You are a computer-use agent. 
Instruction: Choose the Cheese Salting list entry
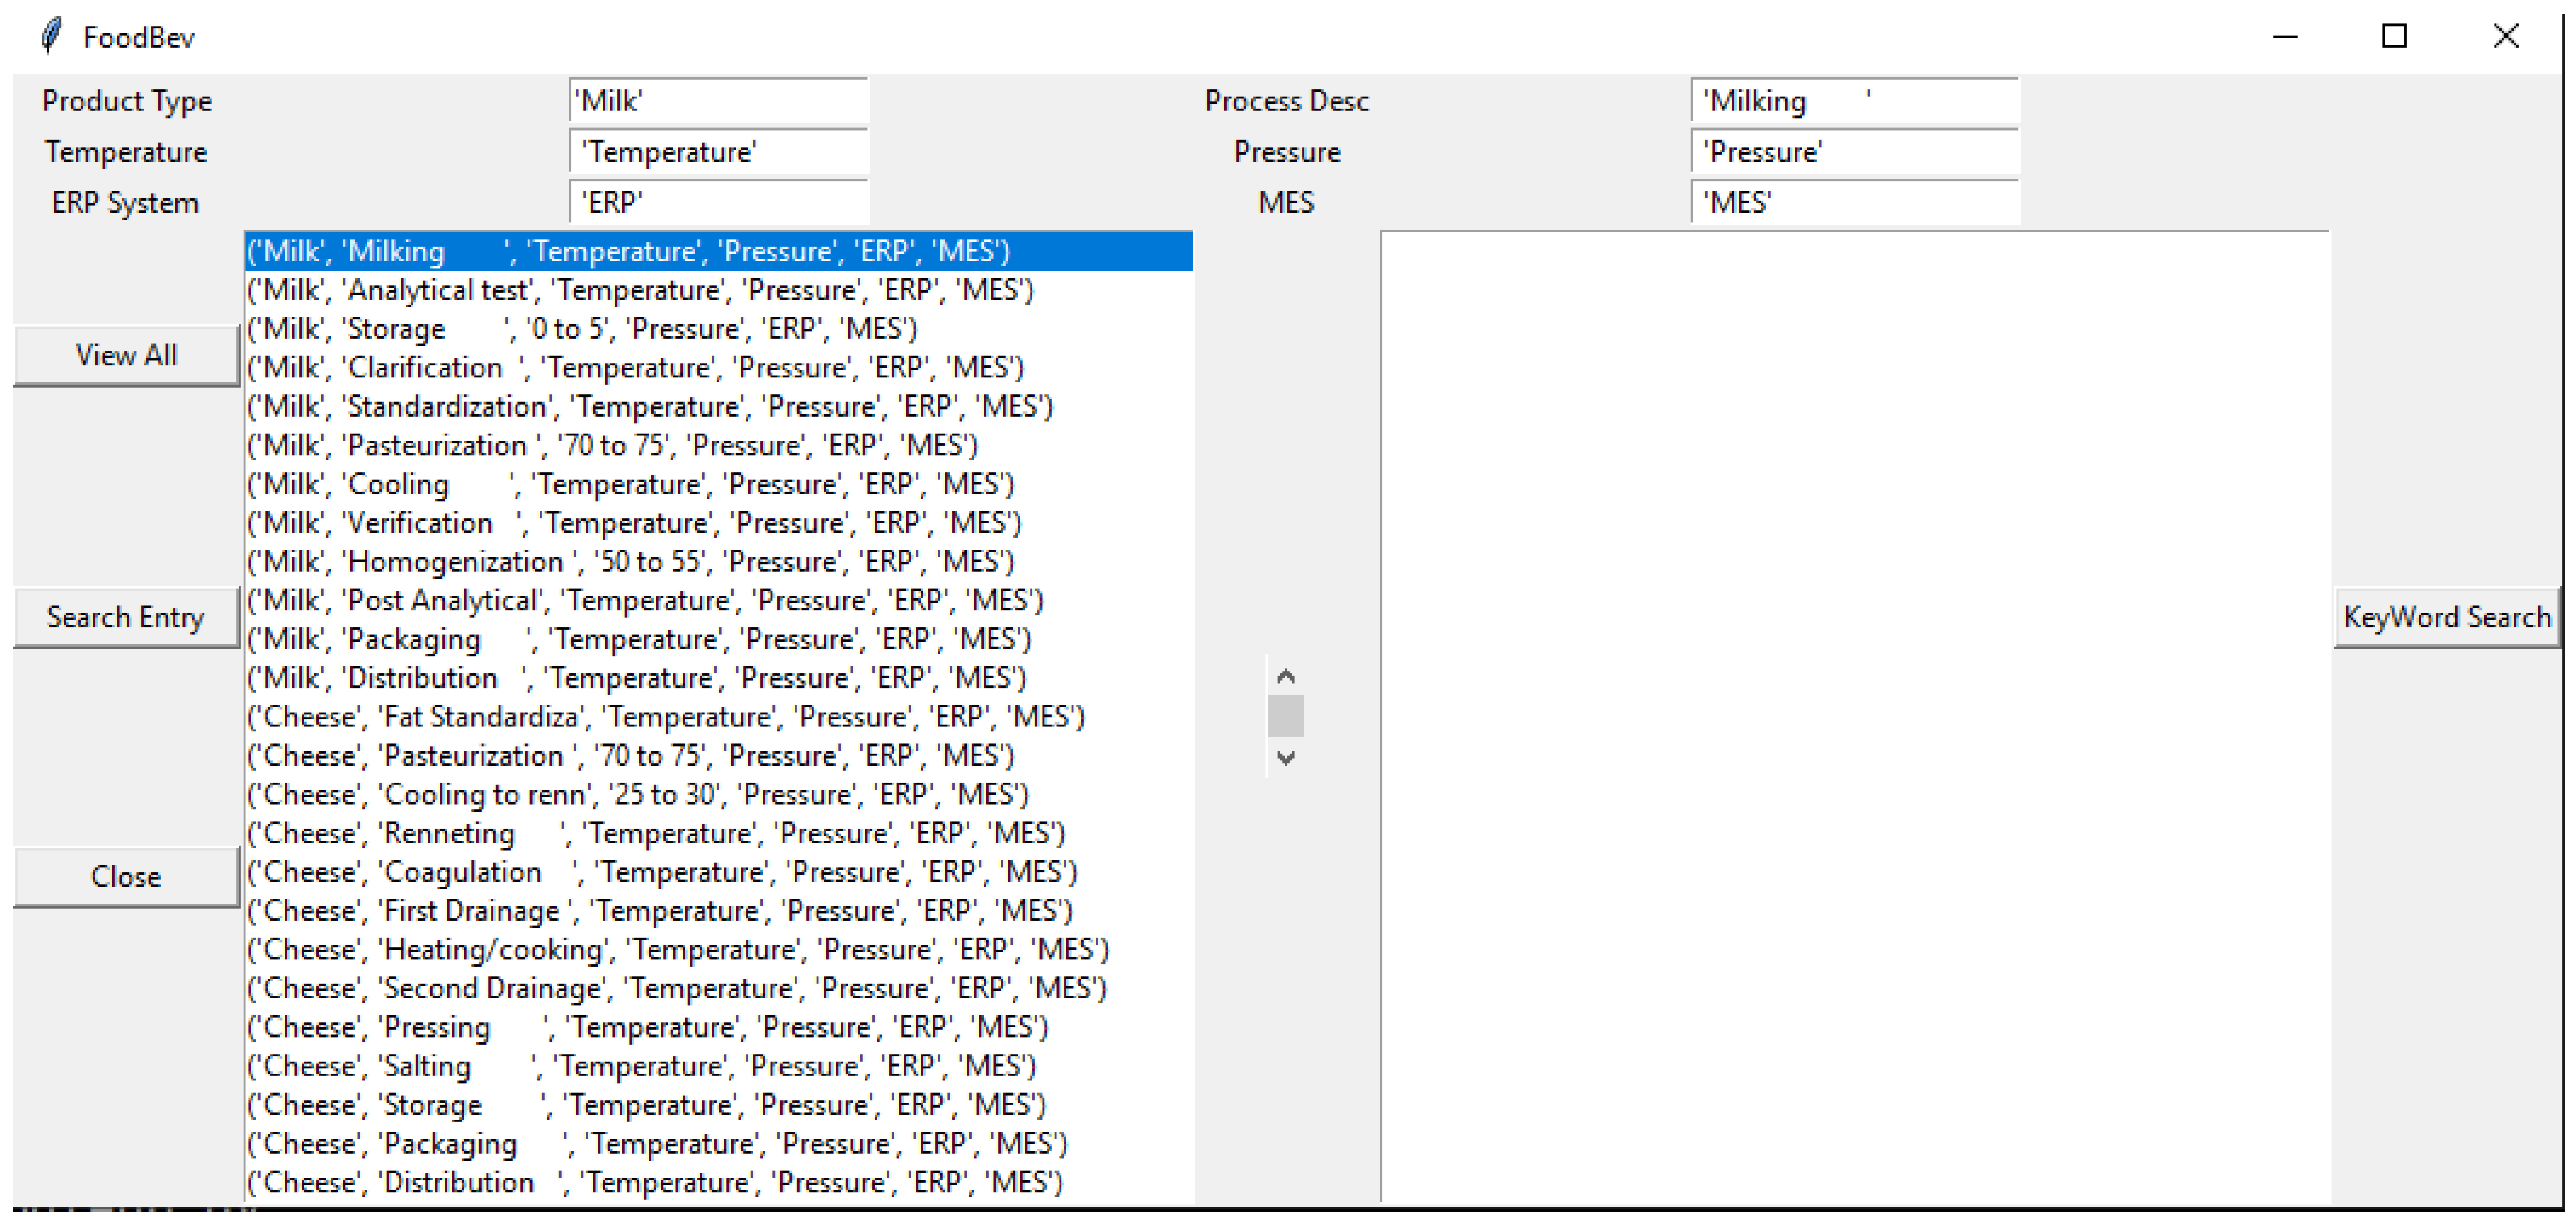640,1066
